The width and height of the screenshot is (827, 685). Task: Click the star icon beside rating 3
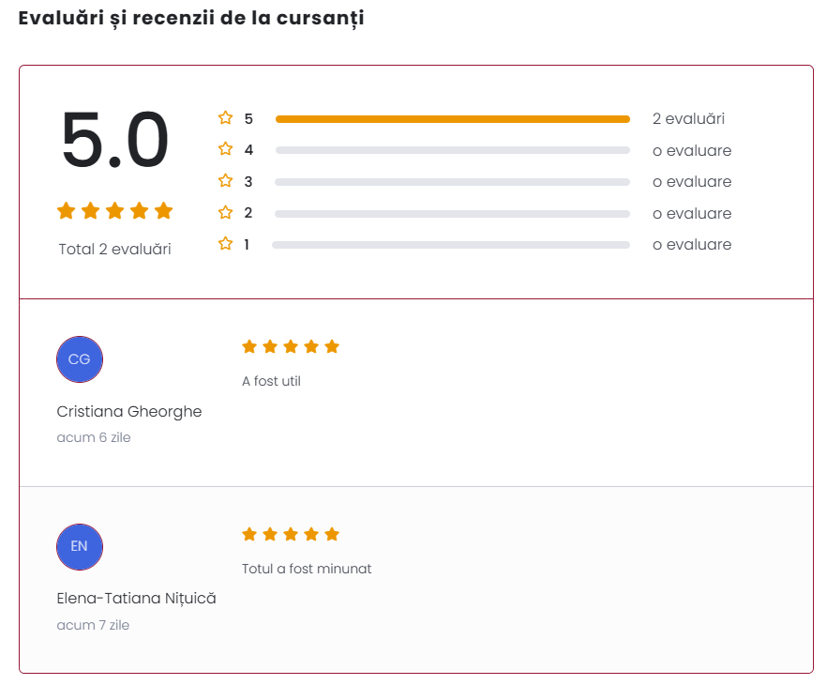coord(225,181)
